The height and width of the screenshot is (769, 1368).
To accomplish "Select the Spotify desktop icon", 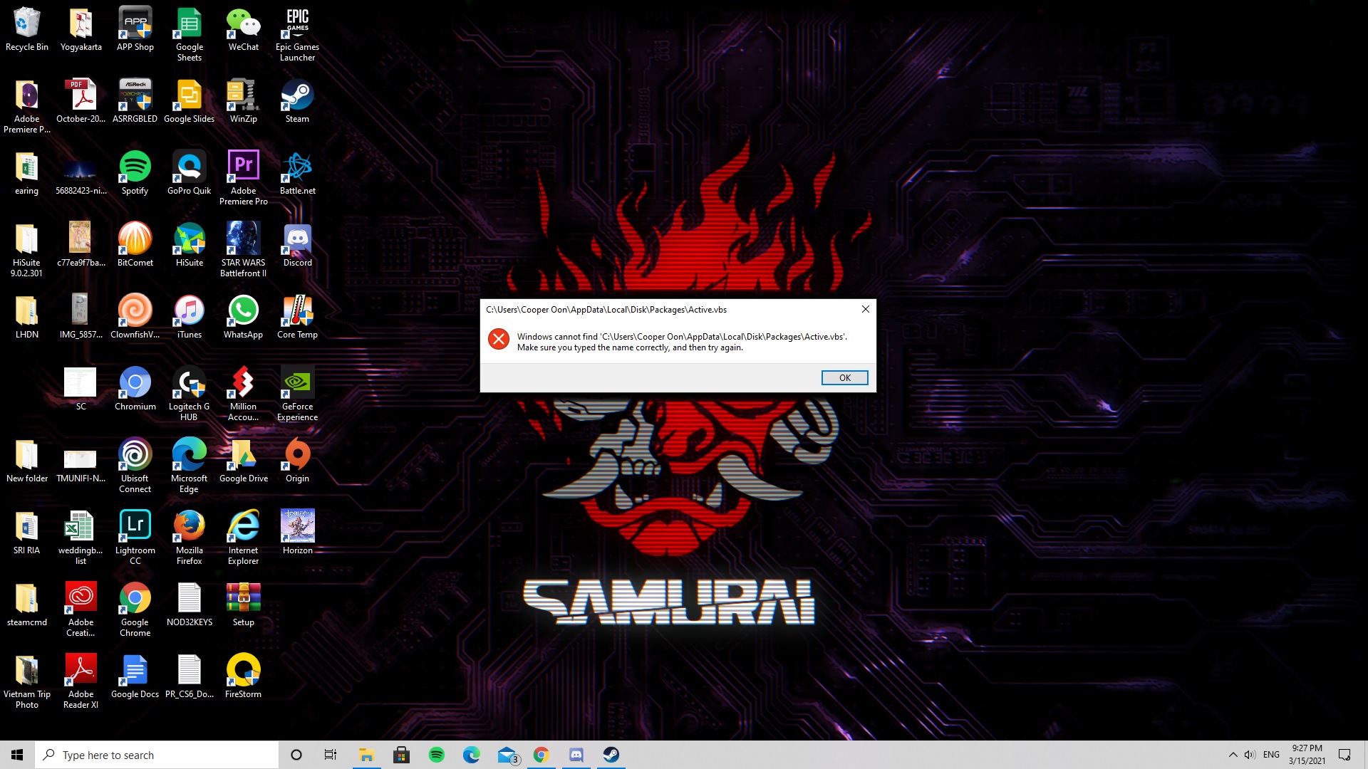I will (135, 174).
